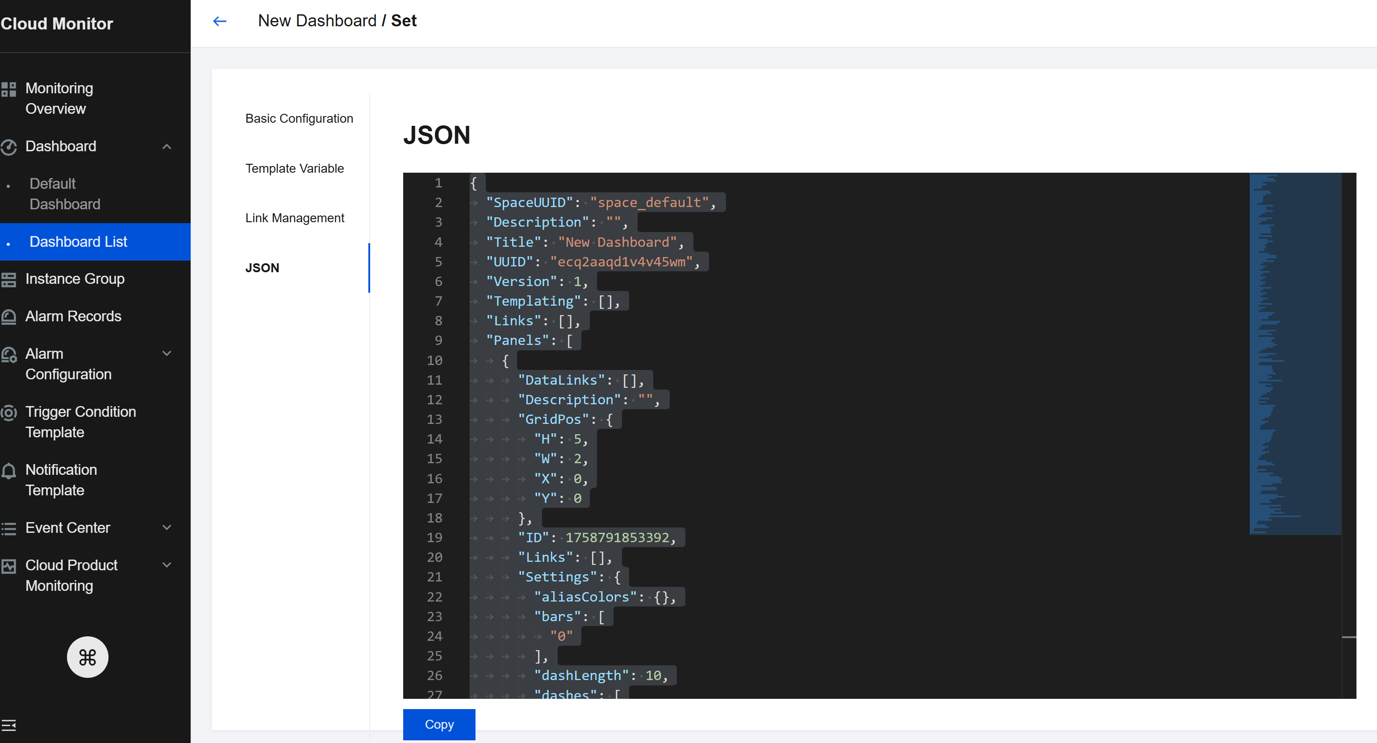Click the "bars": [ line
The image size is (1377, 743).
[569, 616]
